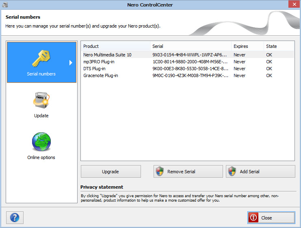Click the Privacy statement heading
This screenshot has height=228, width=301.
click(102, 187)
